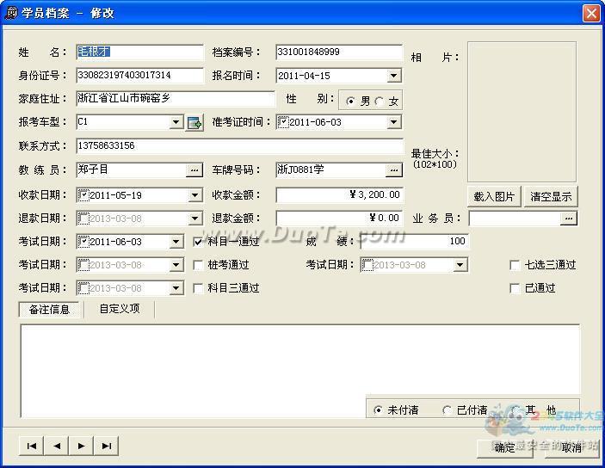Enable 桩考通过 checkbox
The image size is (605, 468).
198,265
